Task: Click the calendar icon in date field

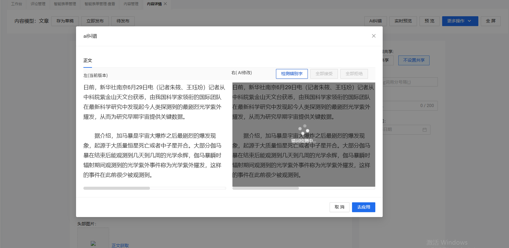Action: (x=424, y=130)
